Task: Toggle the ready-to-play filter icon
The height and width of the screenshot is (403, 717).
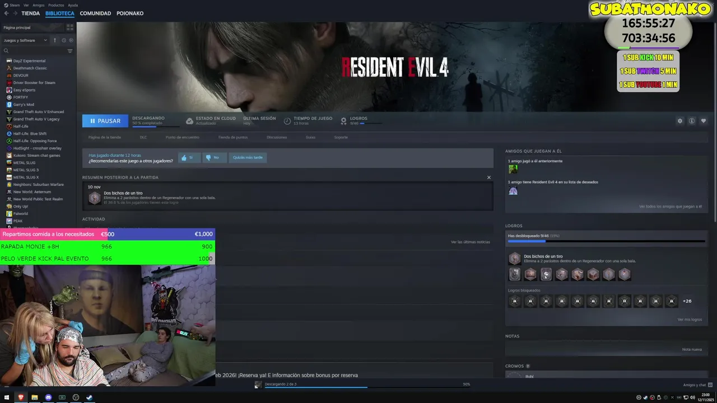Action: [71, 40]
